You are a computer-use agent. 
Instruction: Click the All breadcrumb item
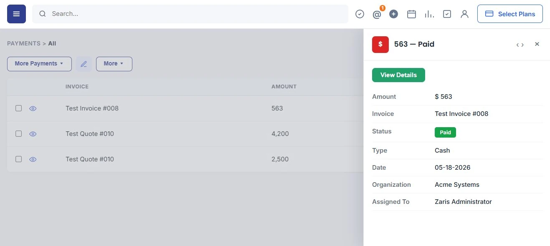[52, 43]
